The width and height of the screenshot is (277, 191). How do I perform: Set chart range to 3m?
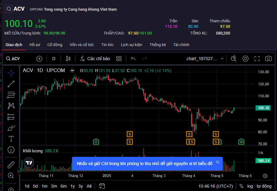pyautogui.click(x=54, y=186)
